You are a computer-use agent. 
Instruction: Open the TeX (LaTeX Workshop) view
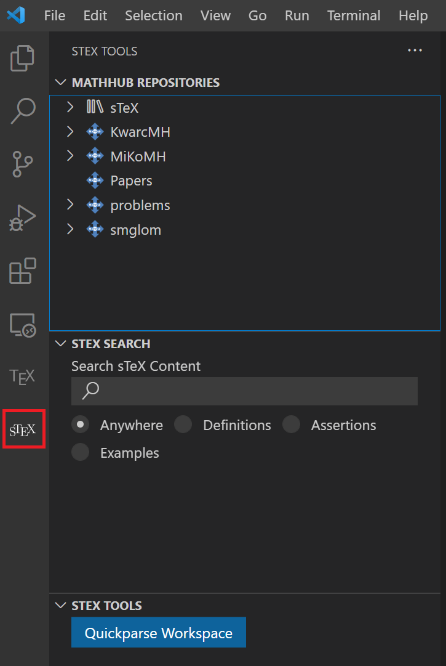tap(23, 376)
